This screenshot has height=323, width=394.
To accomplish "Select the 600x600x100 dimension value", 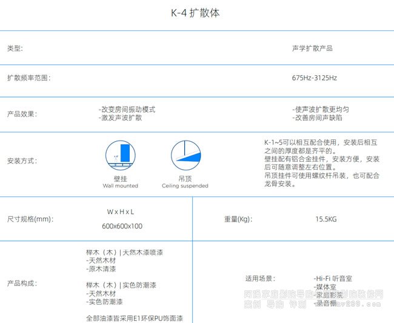I will point(122,226).
